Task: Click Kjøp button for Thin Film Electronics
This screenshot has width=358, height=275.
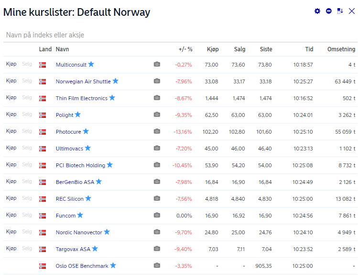Action: tap(11, 98)
